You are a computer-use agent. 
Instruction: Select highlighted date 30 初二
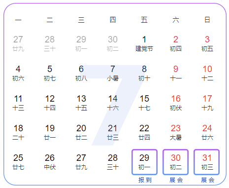click(x=175, y=162)
